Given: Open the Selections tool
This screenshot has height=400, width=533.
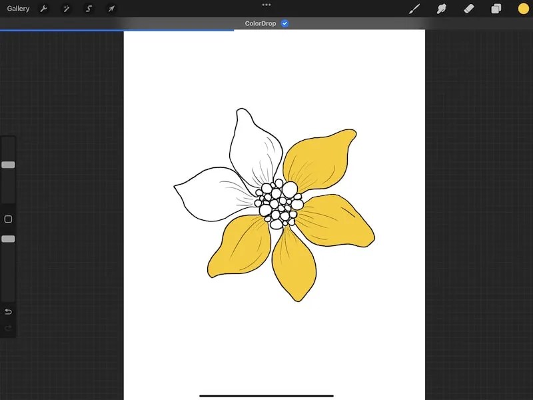Looking at the screenshot, I should [x=88, y=9].
